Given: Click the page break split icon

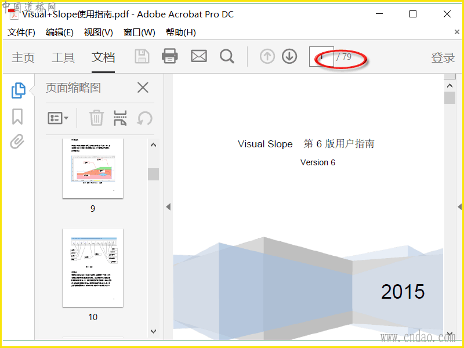Looking at the screenshot, I should (120, 118).
